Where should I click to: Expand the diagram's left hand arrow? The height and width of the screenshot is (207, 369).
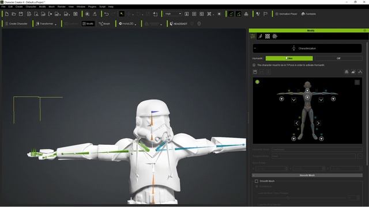click(x=281, y=99)
